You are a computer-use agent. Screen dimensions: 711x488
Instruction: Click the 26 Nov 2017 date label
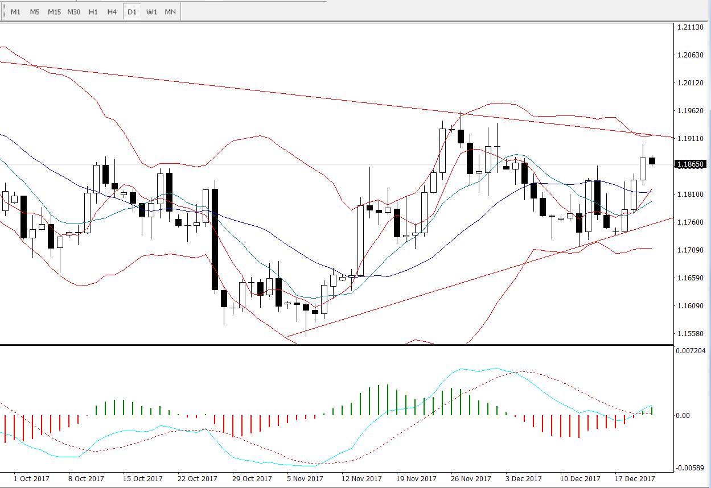pos(471,479)
